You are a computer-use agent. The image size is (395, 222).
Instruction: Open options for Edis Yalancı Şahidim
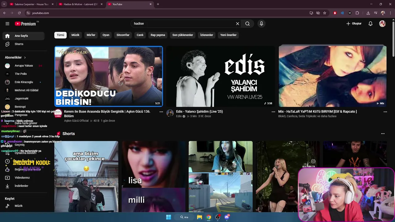[273, 112]
